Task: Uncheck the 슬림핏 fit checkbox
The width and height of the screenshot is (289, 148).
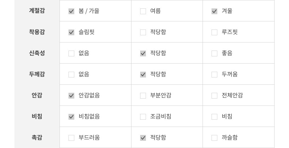Action: click(71, 32)
